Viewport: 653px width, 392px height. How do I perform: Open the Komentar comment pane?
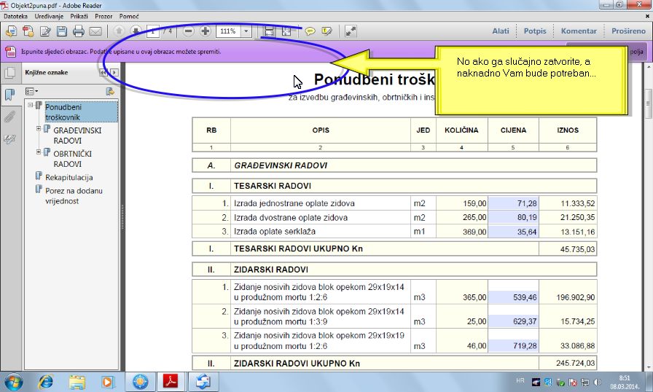tap(579, 31)
